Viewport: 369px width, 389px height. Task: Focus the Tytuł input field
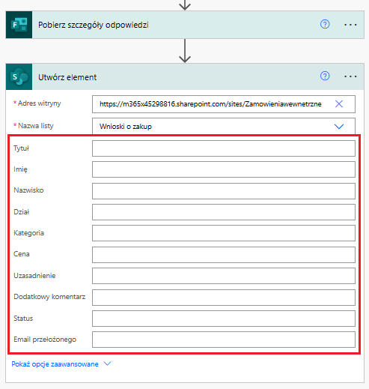pos(224,148)
